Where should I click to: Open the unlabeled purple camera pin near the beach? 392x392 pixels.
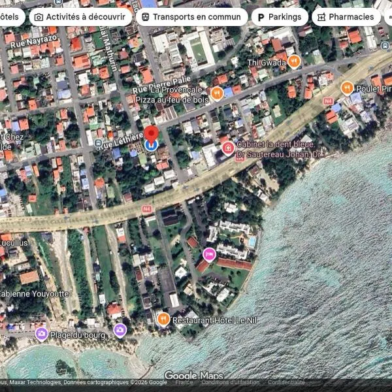[x=120, y=331]
